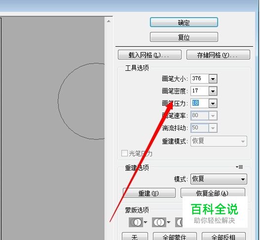Image resolution: width=260 pixels, height=240 pixels.
Task: Click the preview scrollbar up arrow
Action: coord(109,21)
